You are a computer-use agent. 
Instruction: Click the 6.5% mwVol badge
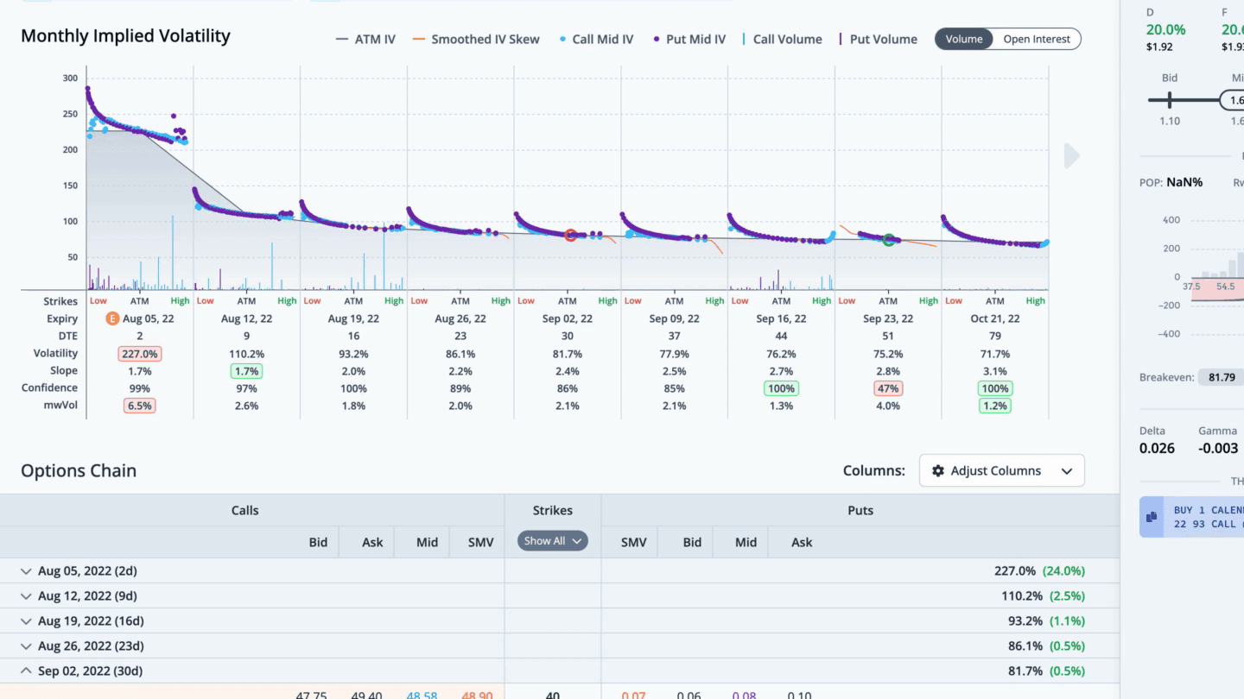[x=140, y=406]
